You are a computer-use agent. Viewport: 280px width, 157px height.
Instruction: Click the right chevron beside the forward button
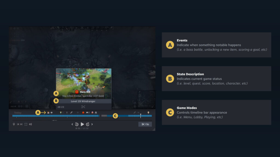point(92,124)
